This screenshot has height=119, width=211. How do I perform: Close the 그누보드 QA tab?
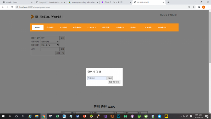coord(130,2)
